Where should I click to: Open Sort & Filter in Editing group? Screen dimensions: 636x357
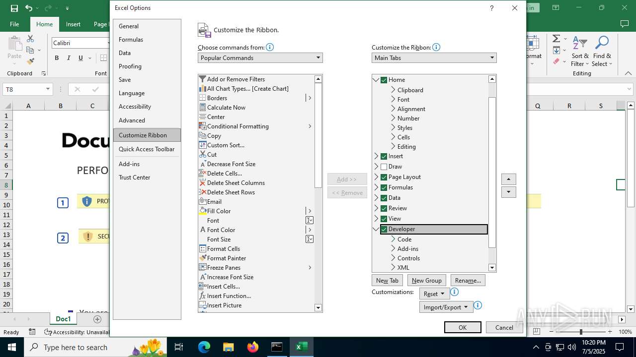pos(580,52)
